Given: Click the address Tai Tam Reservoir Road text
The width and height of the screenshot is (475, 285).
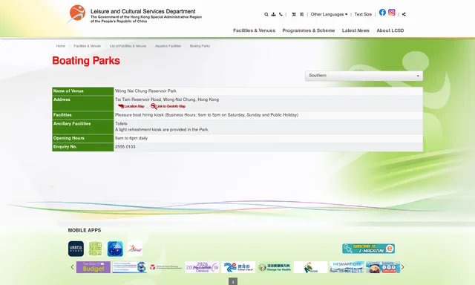Looking at the screenshot, I should (167, 99).
